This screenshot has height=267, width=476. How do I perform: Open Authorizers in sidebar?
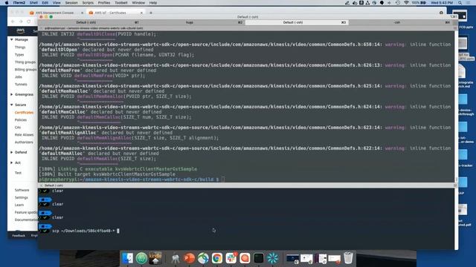click(24, 142)
